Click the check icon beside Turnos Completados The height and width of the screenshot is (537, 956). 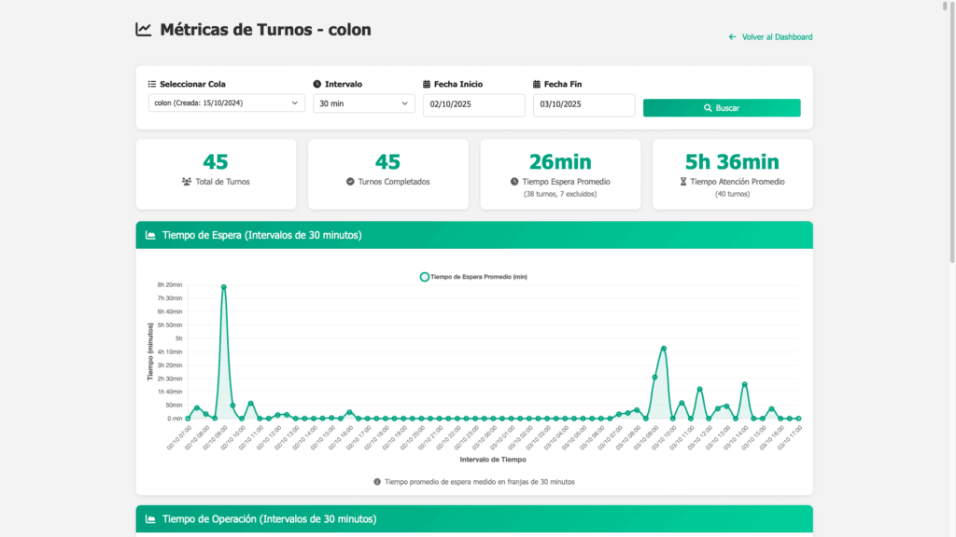[350, 182]
